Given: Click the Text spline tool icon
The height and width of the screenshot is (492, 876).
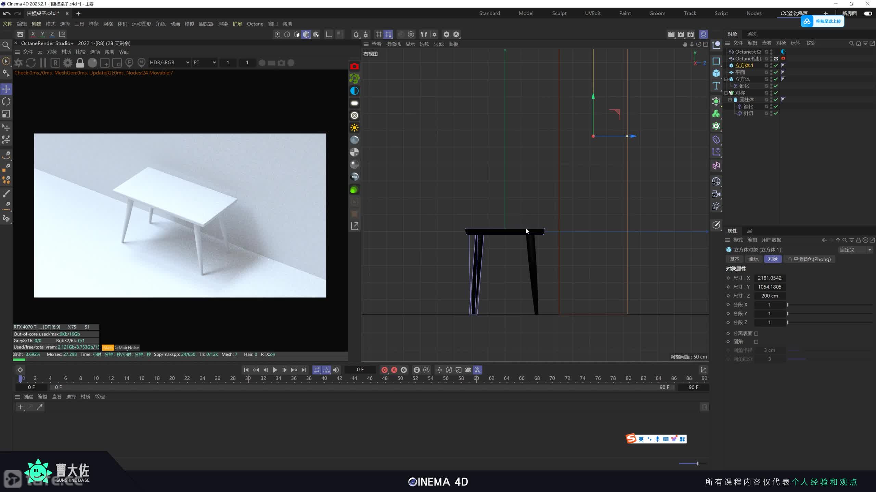Looking at the screenshot, I should pos(716,86).
